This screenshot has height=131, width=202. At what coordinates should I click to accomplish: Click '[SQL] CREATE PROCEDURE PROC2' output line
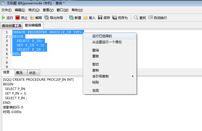[38, 80]
